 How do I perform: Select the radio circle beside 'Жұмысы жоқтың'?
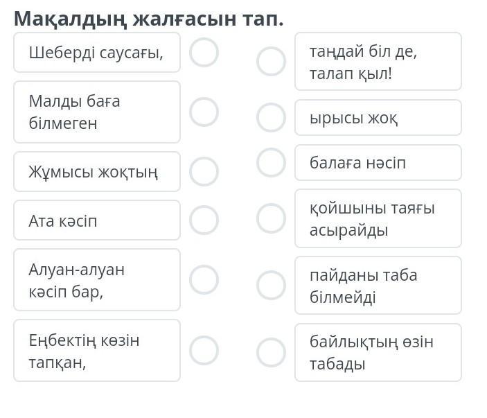[x=204, y=171]
